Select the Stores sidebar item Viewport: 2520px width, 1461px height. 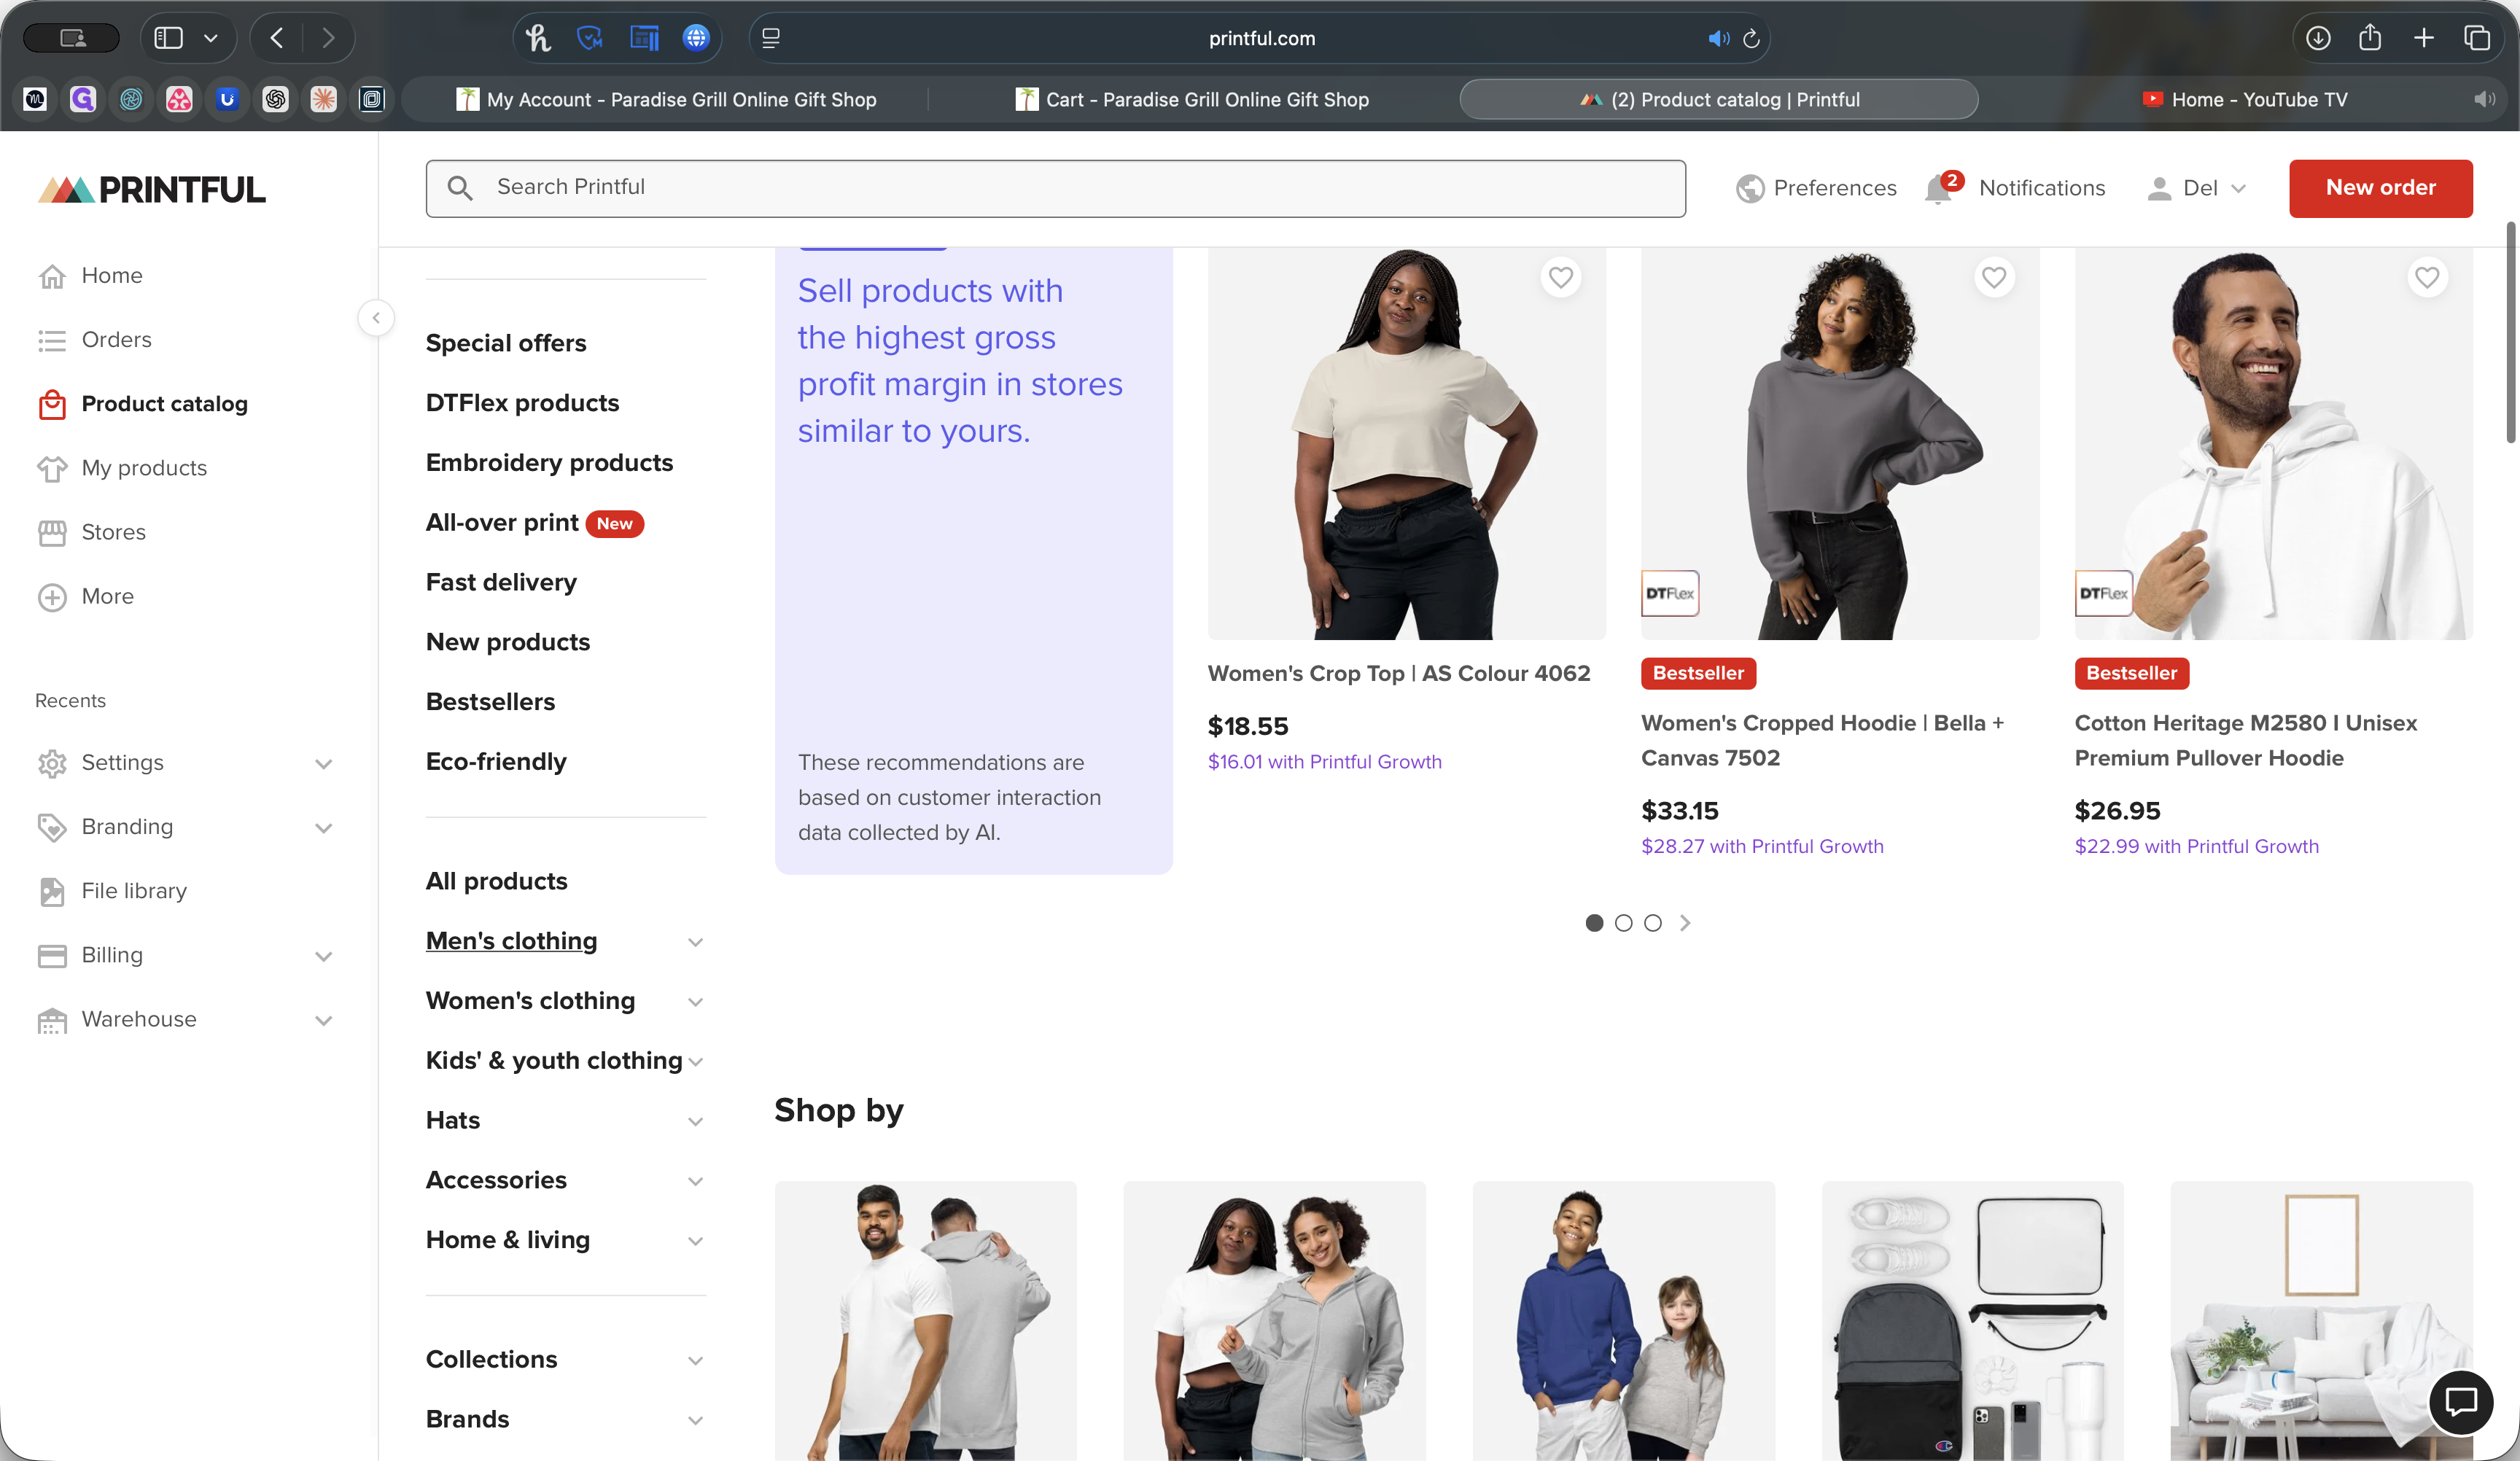(113, 531)
